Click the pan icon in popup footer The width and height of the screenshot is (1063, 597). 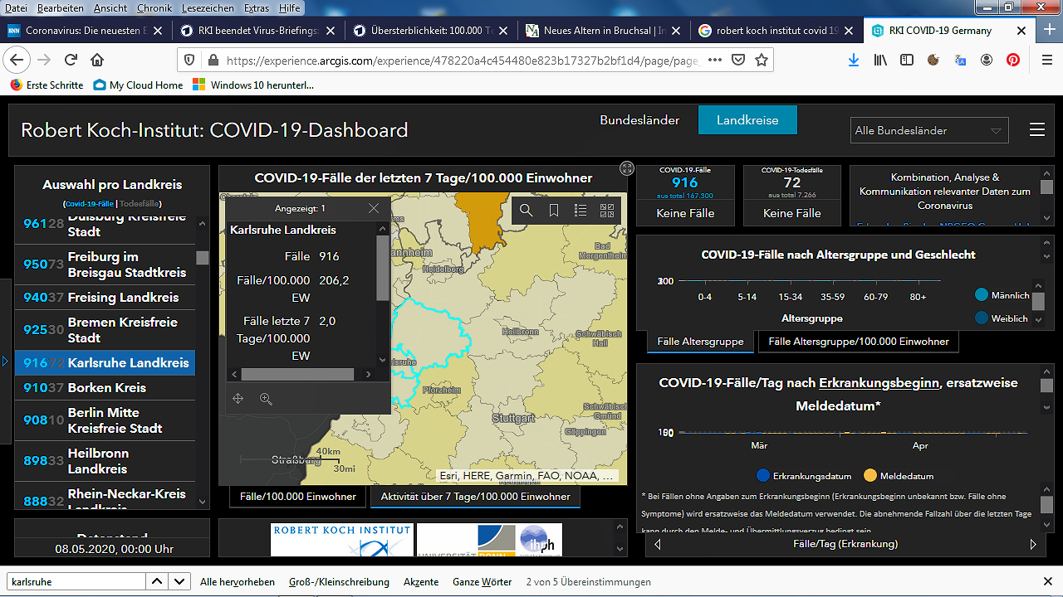[x=238, y=399]
